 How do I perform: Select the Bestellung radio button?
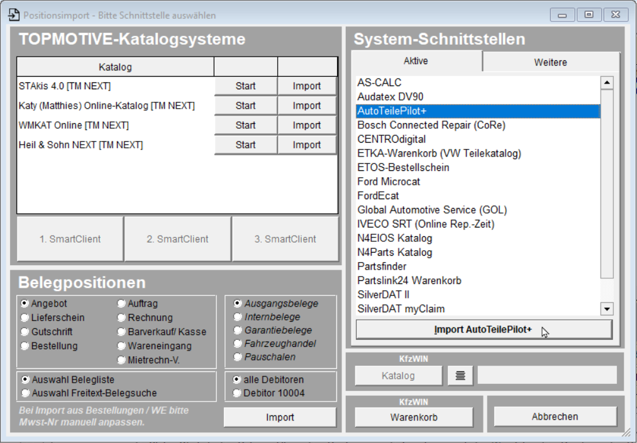[x=25, y=346]
